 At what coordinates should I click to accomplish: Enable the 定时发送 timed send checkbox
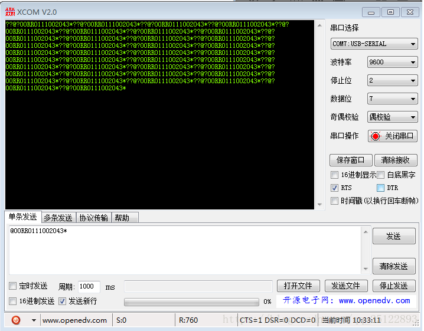point(13,286)
